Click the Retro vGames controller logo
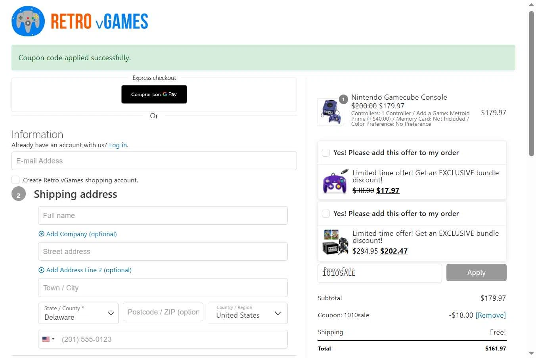Viewport: 536px width, 358px height. click(x=28, y=21)
